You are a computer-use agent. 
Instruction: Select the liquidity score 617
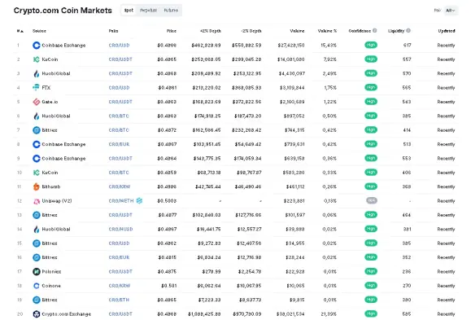tap(407, 46)
